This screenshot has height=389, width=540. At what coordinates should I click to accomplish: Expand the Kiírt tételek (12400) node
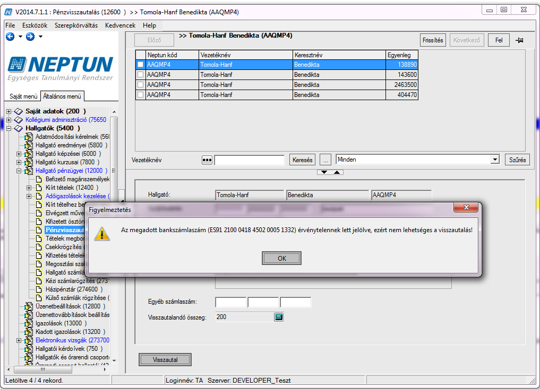click(29, 188)
